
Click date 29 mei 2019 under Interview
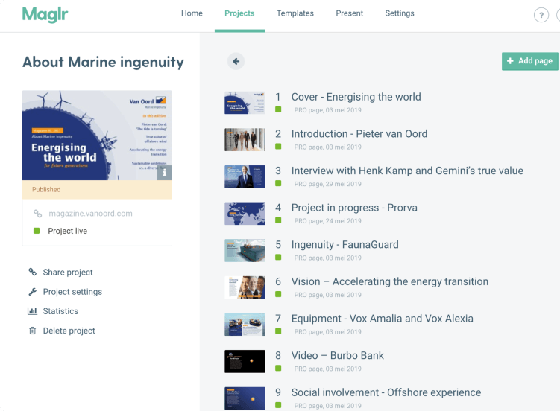(343, 184)
